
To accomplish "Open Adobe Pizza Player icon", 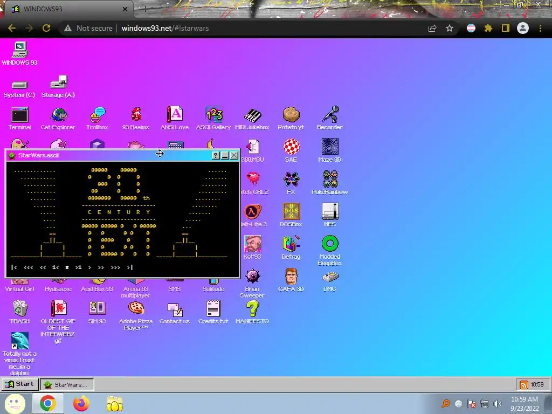I will (x=136, y=308).
